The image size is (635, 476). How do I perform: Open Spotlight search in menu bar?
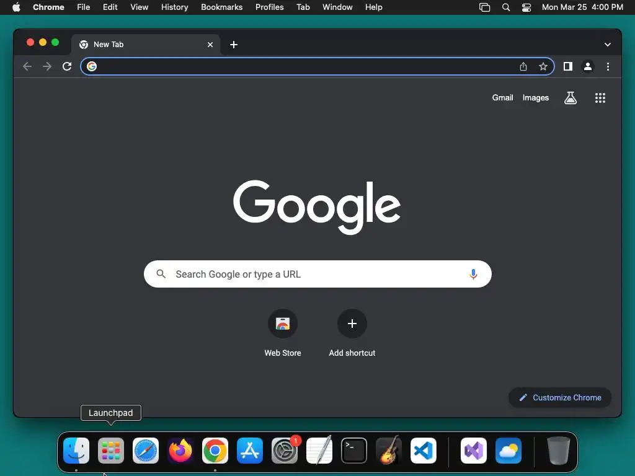[506, 7]
